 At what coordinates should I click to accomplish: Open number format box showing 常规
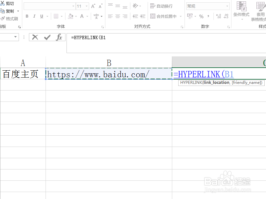[208, 6]
